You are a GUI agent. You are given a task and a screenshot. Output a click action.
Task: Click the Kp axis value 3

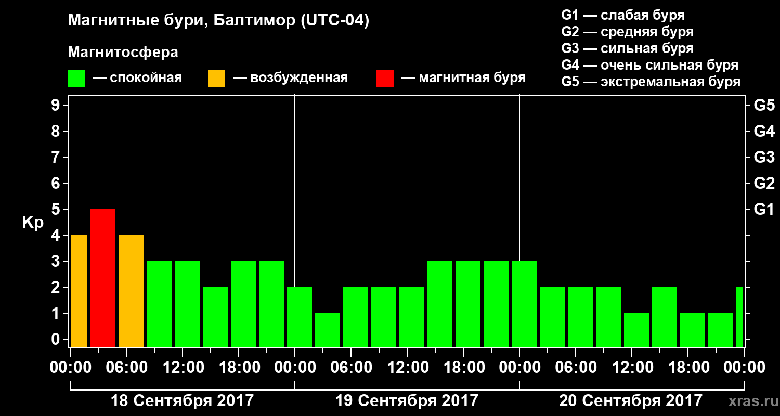[x=57, y=262]
